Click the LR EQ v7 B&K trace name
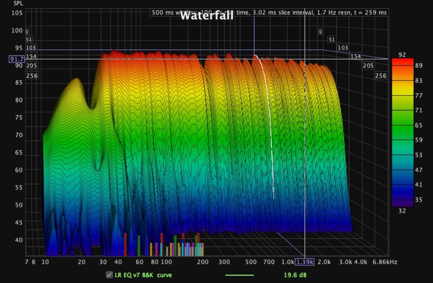The width and height of the screenshot is (433, 283). 143,275
